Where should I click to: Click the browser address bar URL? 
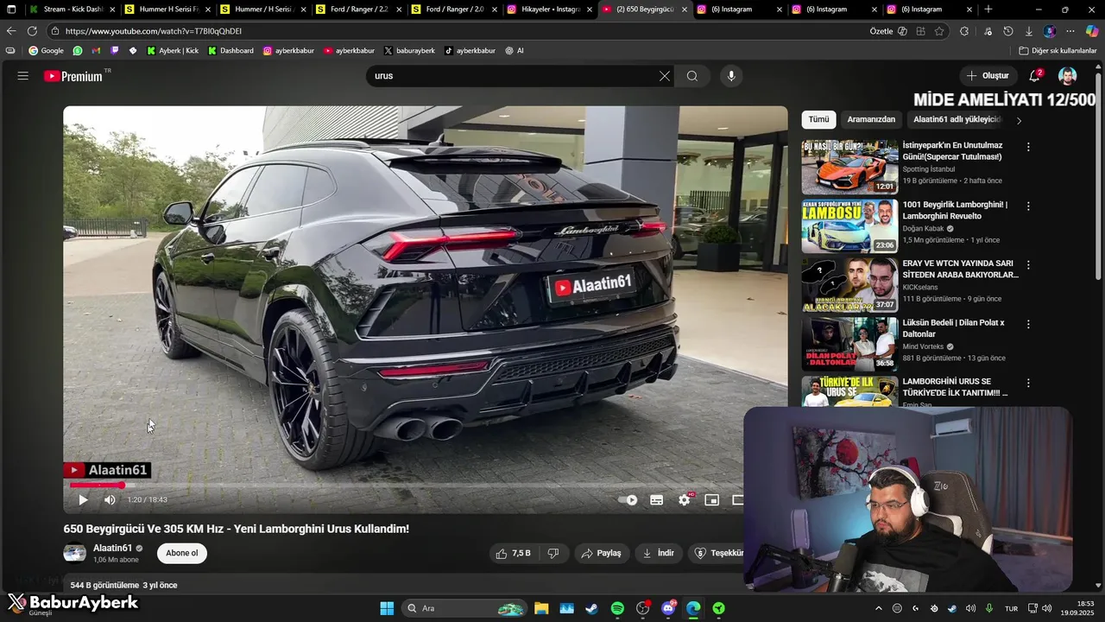(x=154, y=31)
